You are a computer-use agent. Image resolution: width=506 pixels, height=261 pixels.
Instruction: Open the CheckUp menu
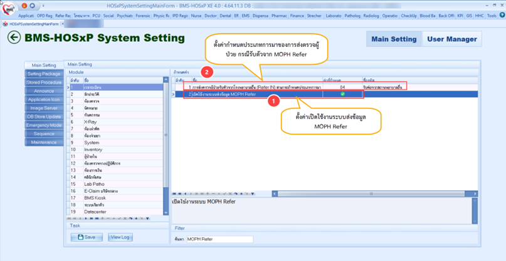(x=409, y=16)
